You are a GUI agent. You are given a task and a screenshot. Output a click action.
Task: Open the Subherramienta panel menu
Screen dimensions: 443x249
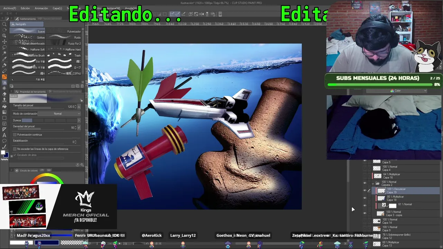pos(12,19)
